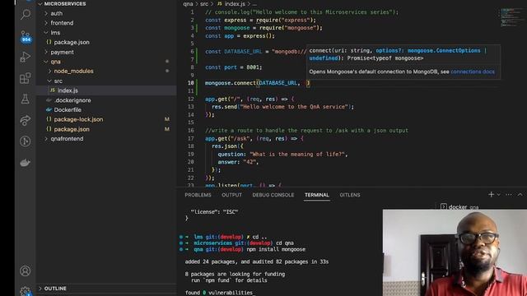
Task: Switch to the GITLENS tab
Action: coord(349,195)
